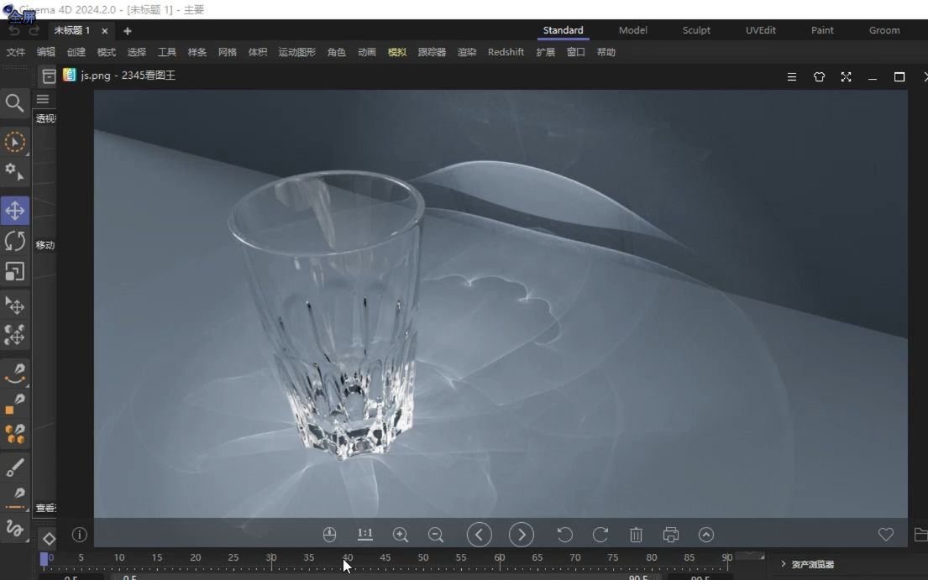Show the next image with the arrow button
This screenshot has height=580, width=928.
tap(522, 534)
